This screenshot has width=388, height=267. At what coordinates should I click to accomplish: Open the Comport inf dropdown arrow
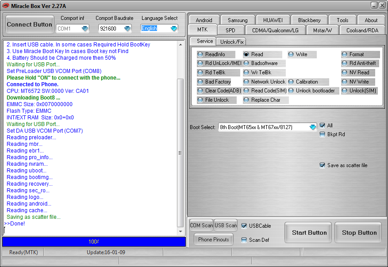click(85, 28)
